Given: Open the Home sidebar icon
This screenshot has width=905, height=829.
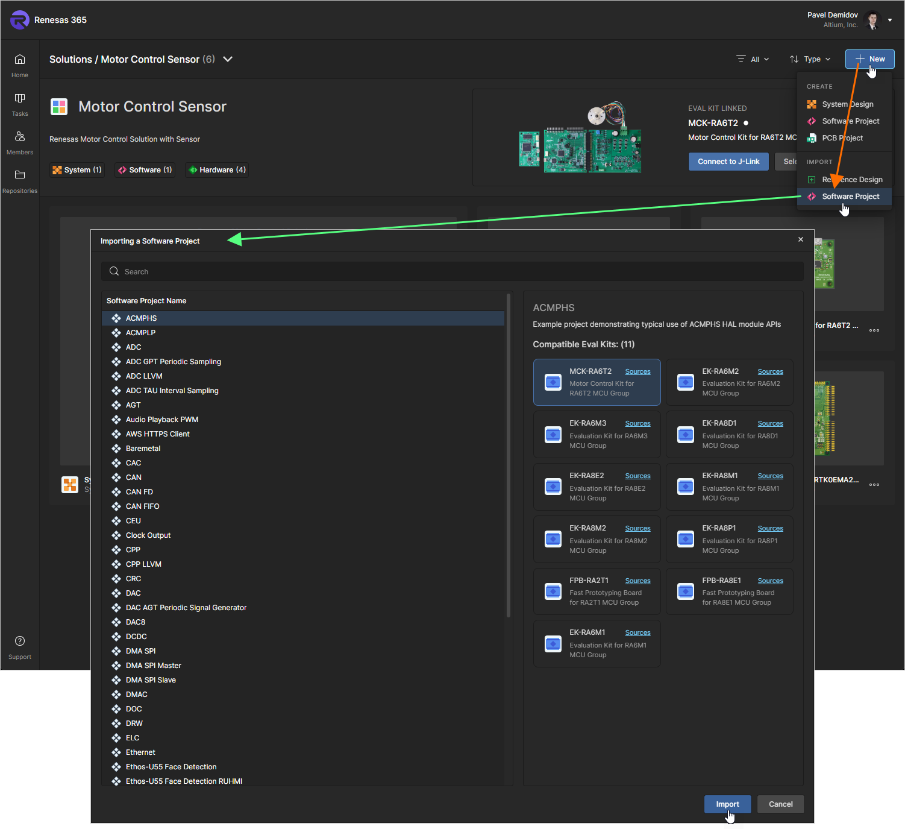Looking at the screenshot, I should click(x=20, y=65).
